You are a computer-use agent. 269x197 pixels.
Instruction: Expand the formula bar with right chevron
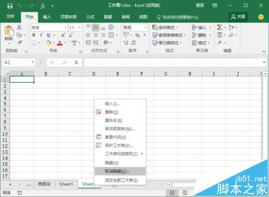(264, 62)
